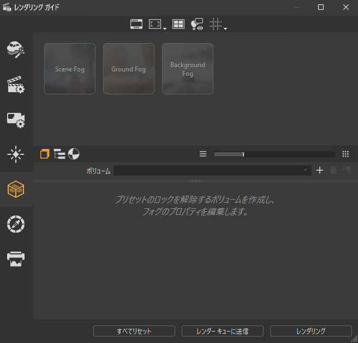Select the orange volume cube tab
Viewport: 358px width, 343px height.
click(15, 189)
